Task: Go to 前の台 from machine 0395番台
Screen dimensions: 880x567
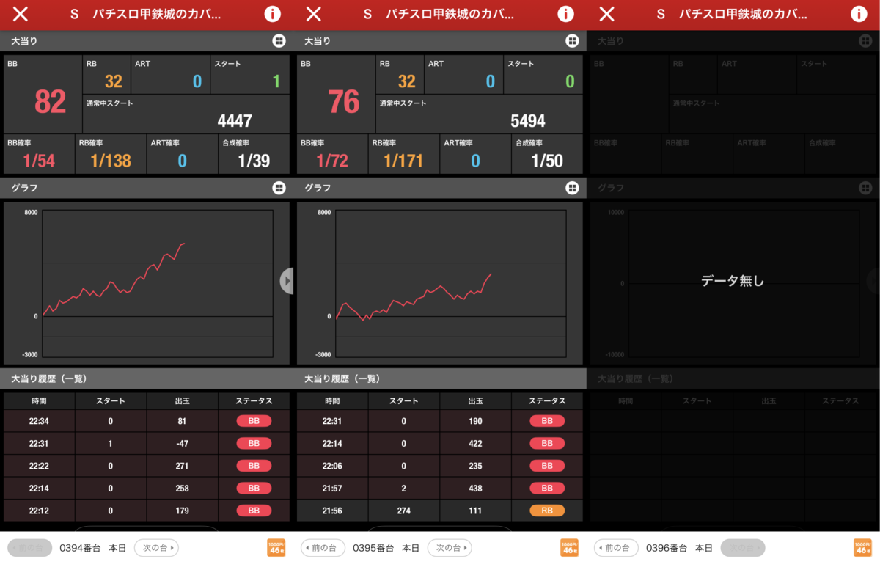Action: (323, 548)
